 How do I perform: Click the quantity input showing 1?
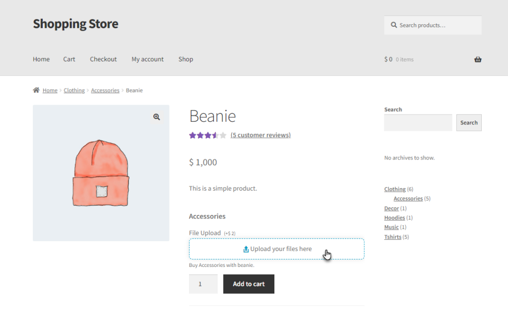(x=203, y=284)
